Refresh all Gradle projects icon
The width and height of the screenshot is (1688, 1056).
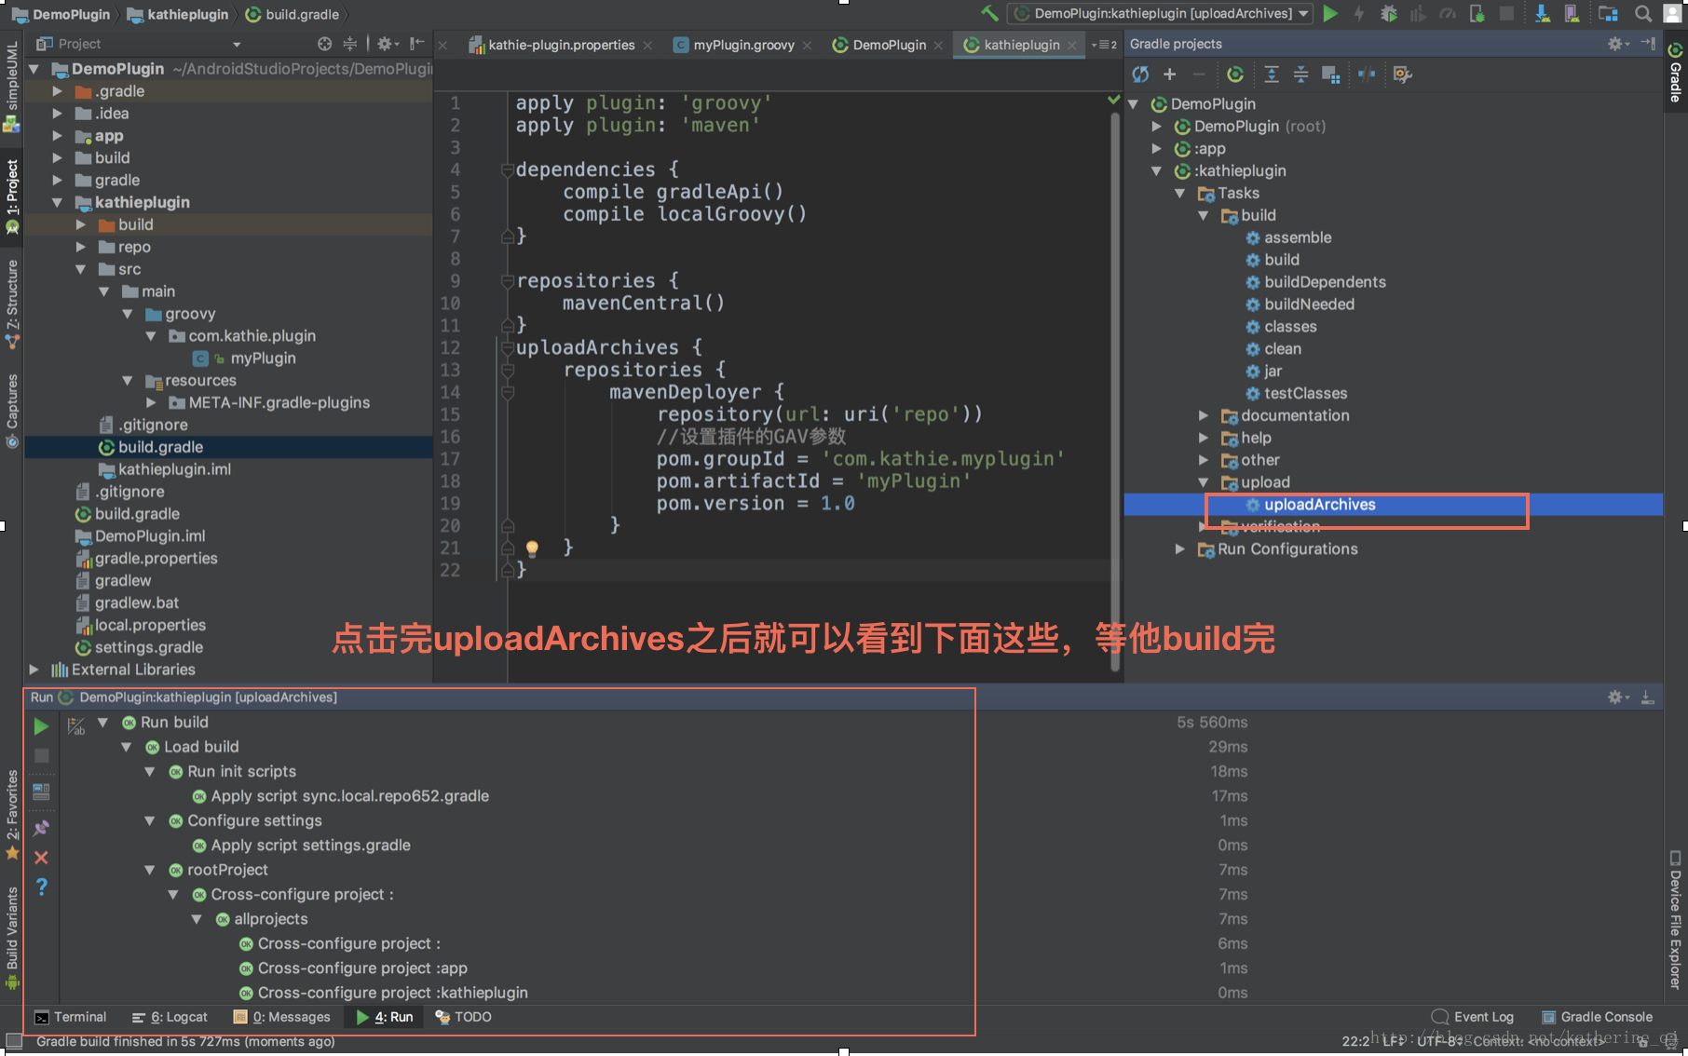1140,74
